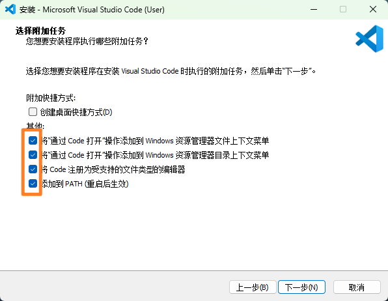Click the 选择附加任务 heading
This screenshot has height=301, width=388.
tap(40, 31)
